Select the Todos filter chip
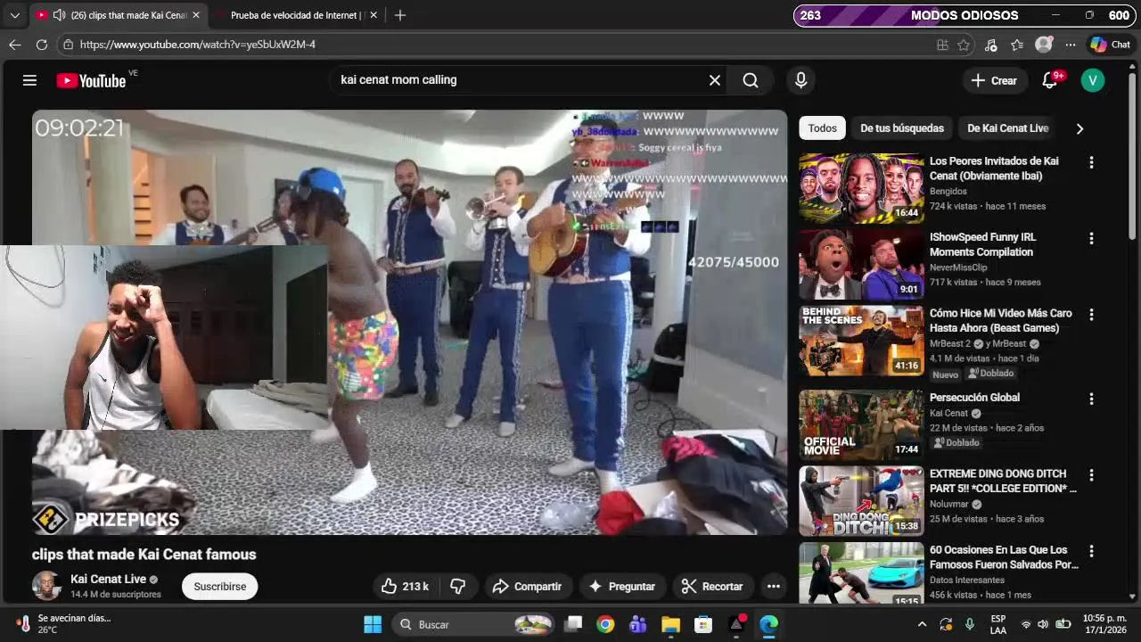 [x=822, y=128]
